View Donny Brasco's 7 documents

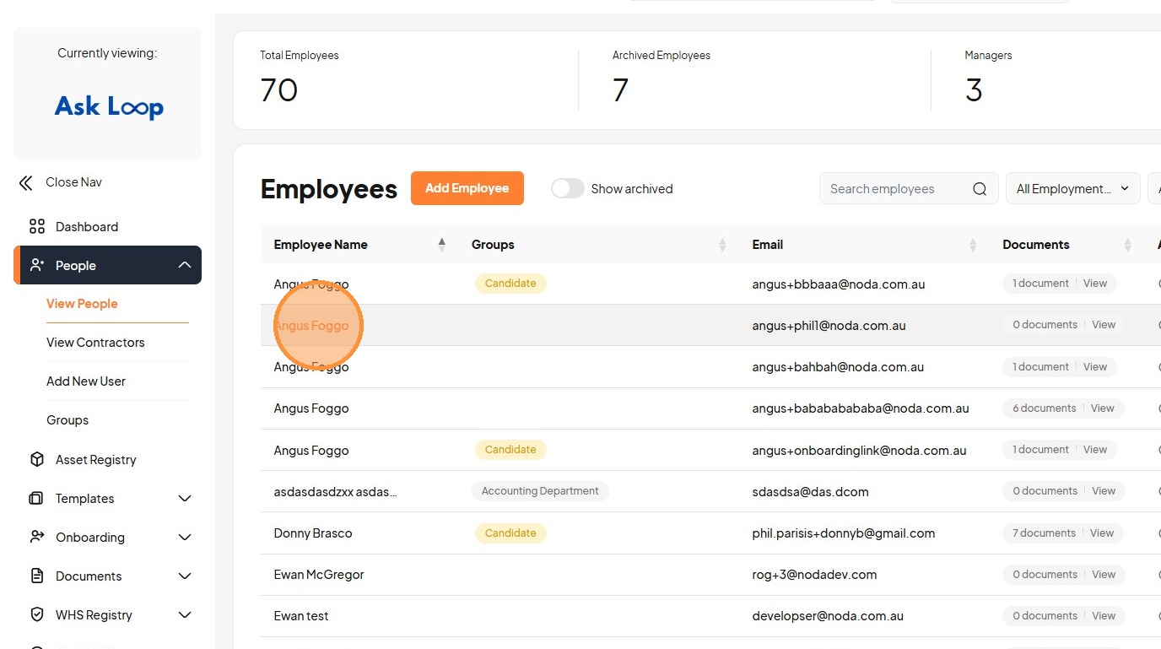click(x=1101, y=533)
